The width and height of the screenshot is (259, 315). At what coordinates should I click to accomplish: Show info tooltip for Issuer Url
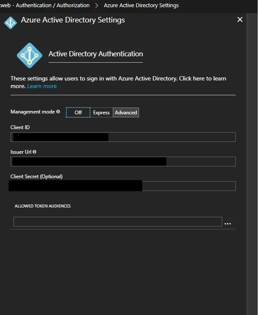coord(35,152)
